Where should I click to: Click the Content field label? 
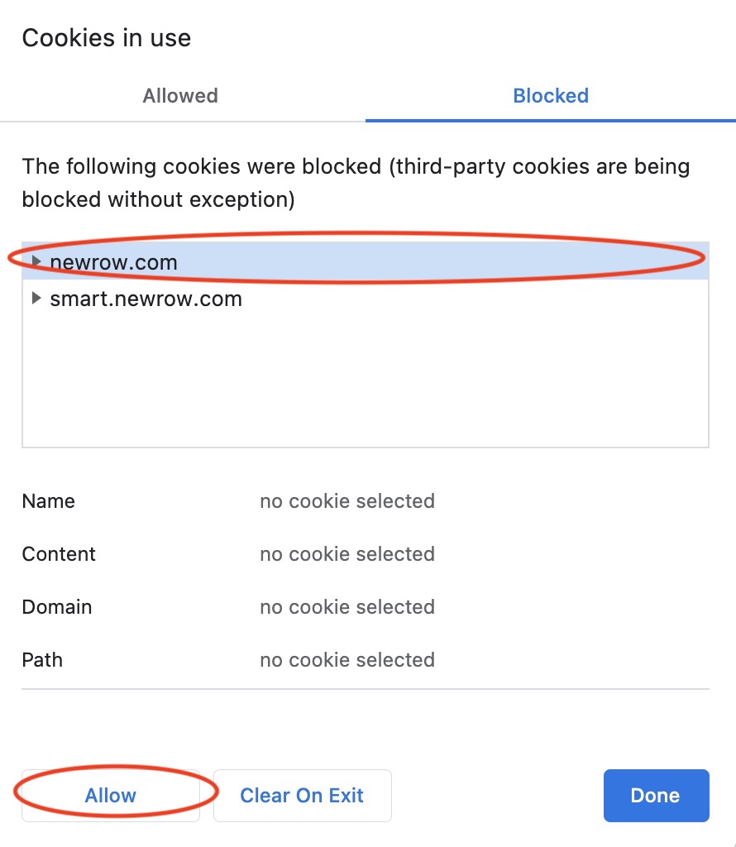tap(59, 554)
